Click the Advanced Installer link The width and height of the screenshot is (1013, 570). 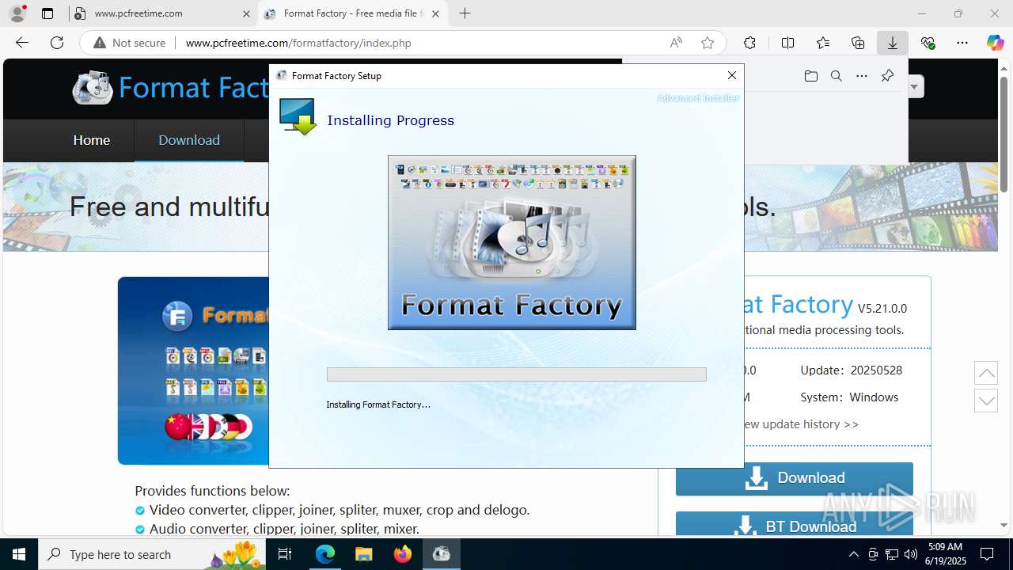698,98
